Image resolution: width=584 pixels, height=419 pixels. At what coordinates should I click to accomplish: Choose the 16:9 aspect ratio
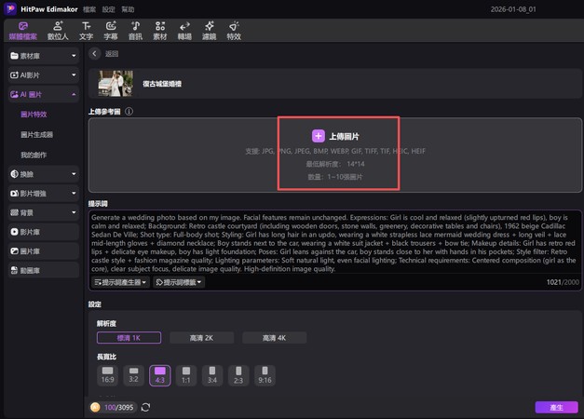click(x=108, y=375)
